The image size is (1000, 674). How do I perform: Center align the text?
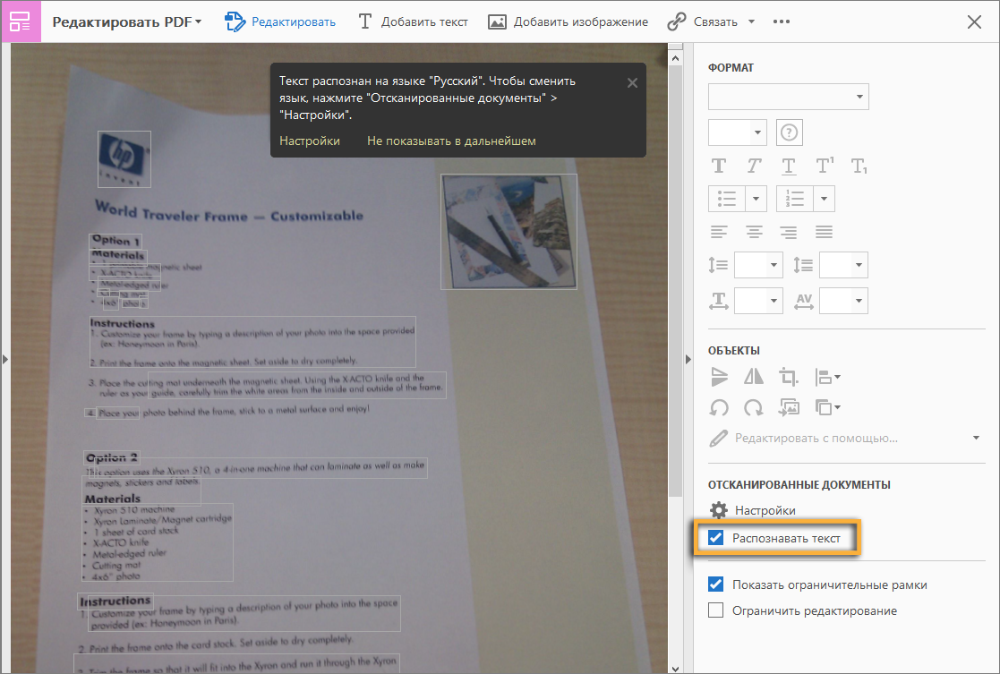pos(754,232)
